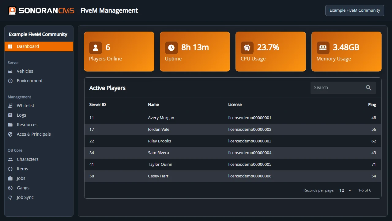This screenshot has height=221, width=392.
Task: Click the Resources folder icon
Action: [10, 125]
